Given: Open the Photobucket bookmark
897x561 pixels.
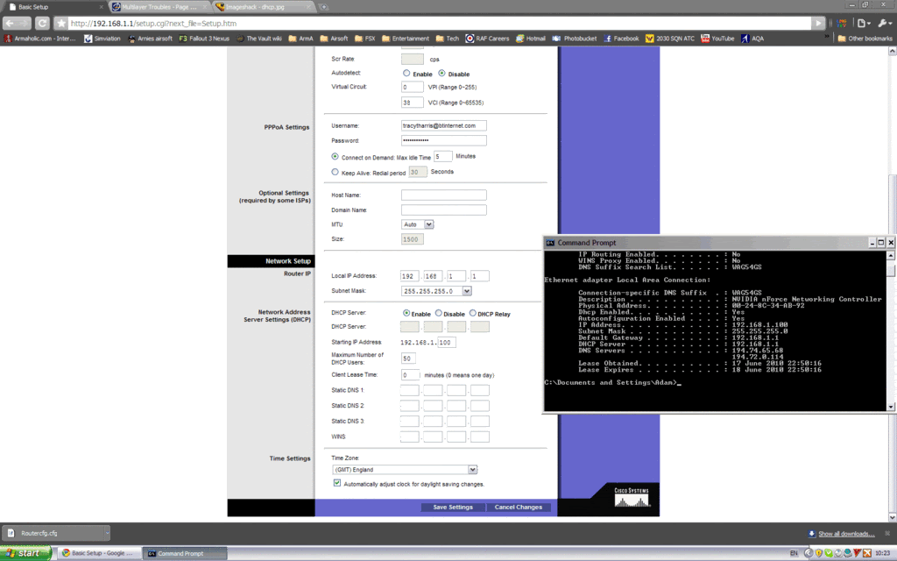Looking at the screenshot, I should (573, 39).
